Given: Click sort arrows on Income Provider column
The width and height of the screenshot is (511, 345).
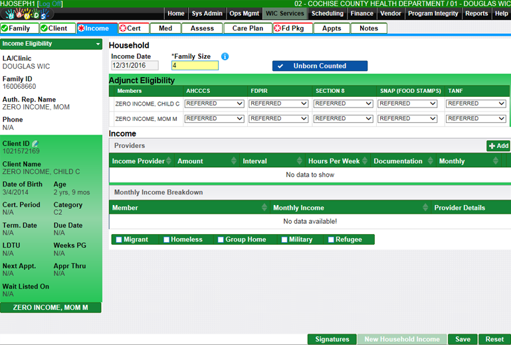Looking at the screenshot, I should pyautogui.click(x=169, y=161).
